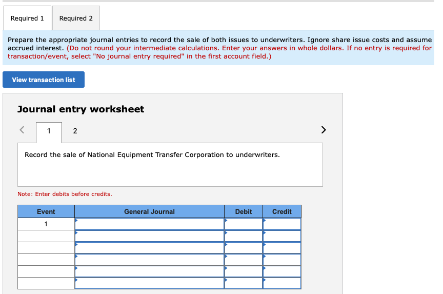This screenshot has height=294, width=443.
Task: Select Credit cell in second row
Action: (x=282, y=236)
